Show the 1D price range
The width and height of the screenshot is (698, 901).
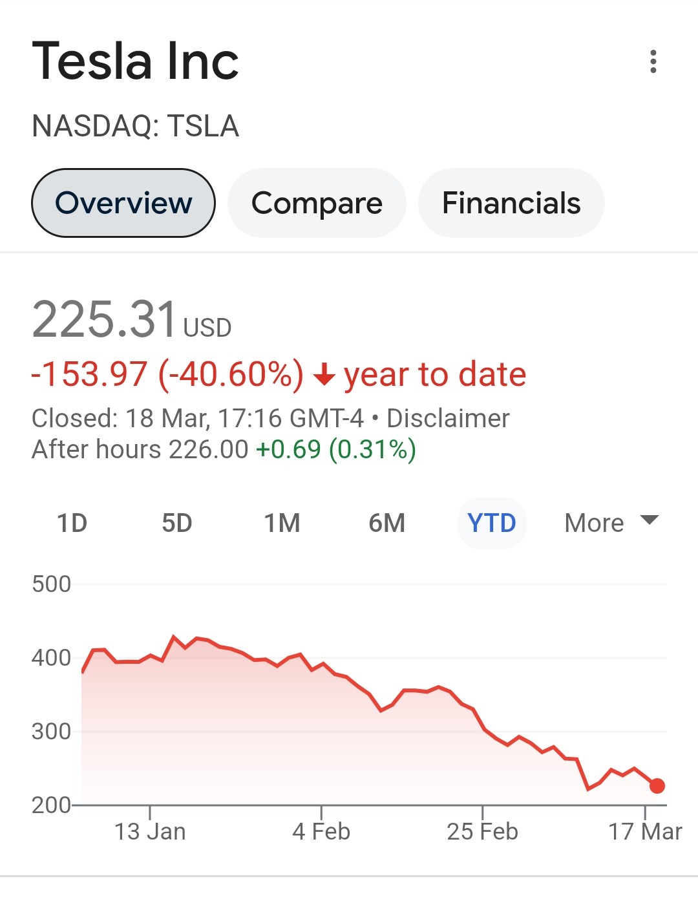72,523
